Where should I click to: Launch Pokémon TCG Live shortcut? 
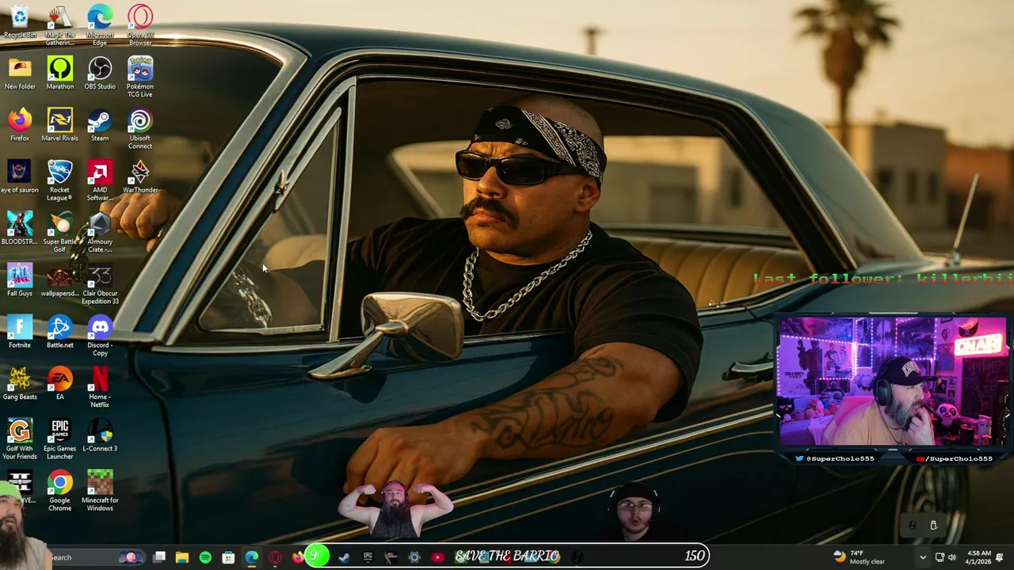pos(140,76)
